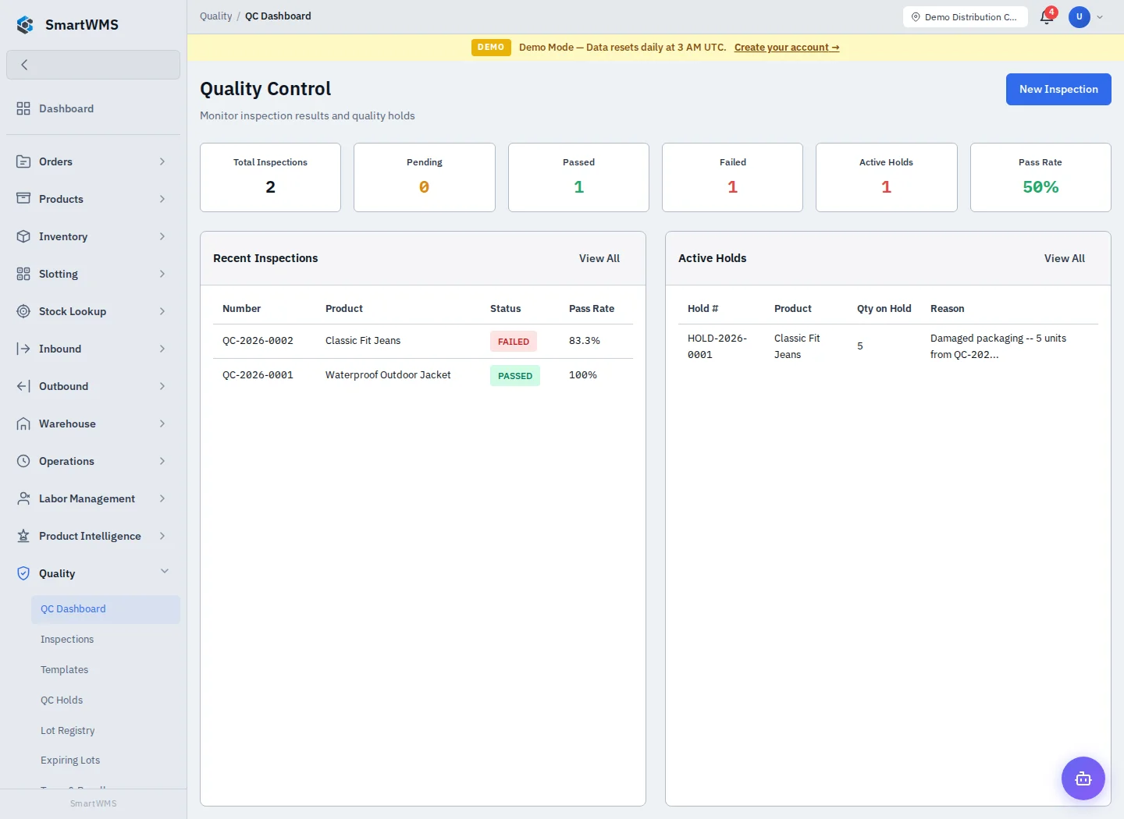1124x819 pixels.
Task: Click the Products box icon
Action: tap(23, 199)
